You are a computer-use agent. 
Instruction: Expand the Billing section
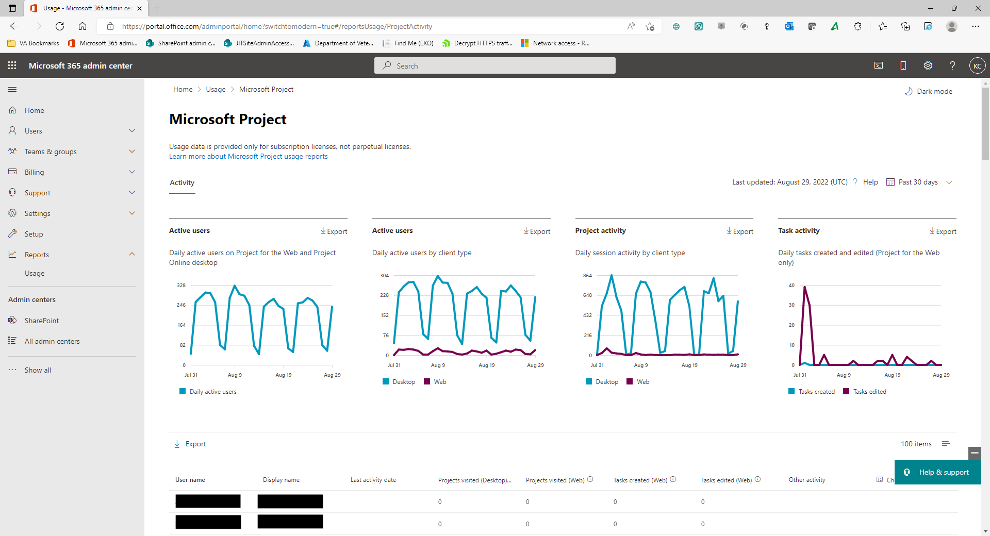(72, 172)
